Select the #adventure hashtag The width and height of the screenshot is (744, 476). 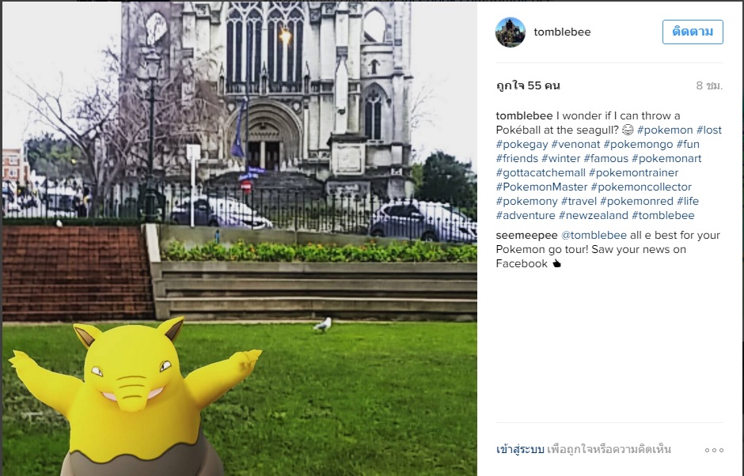[526, 215]
